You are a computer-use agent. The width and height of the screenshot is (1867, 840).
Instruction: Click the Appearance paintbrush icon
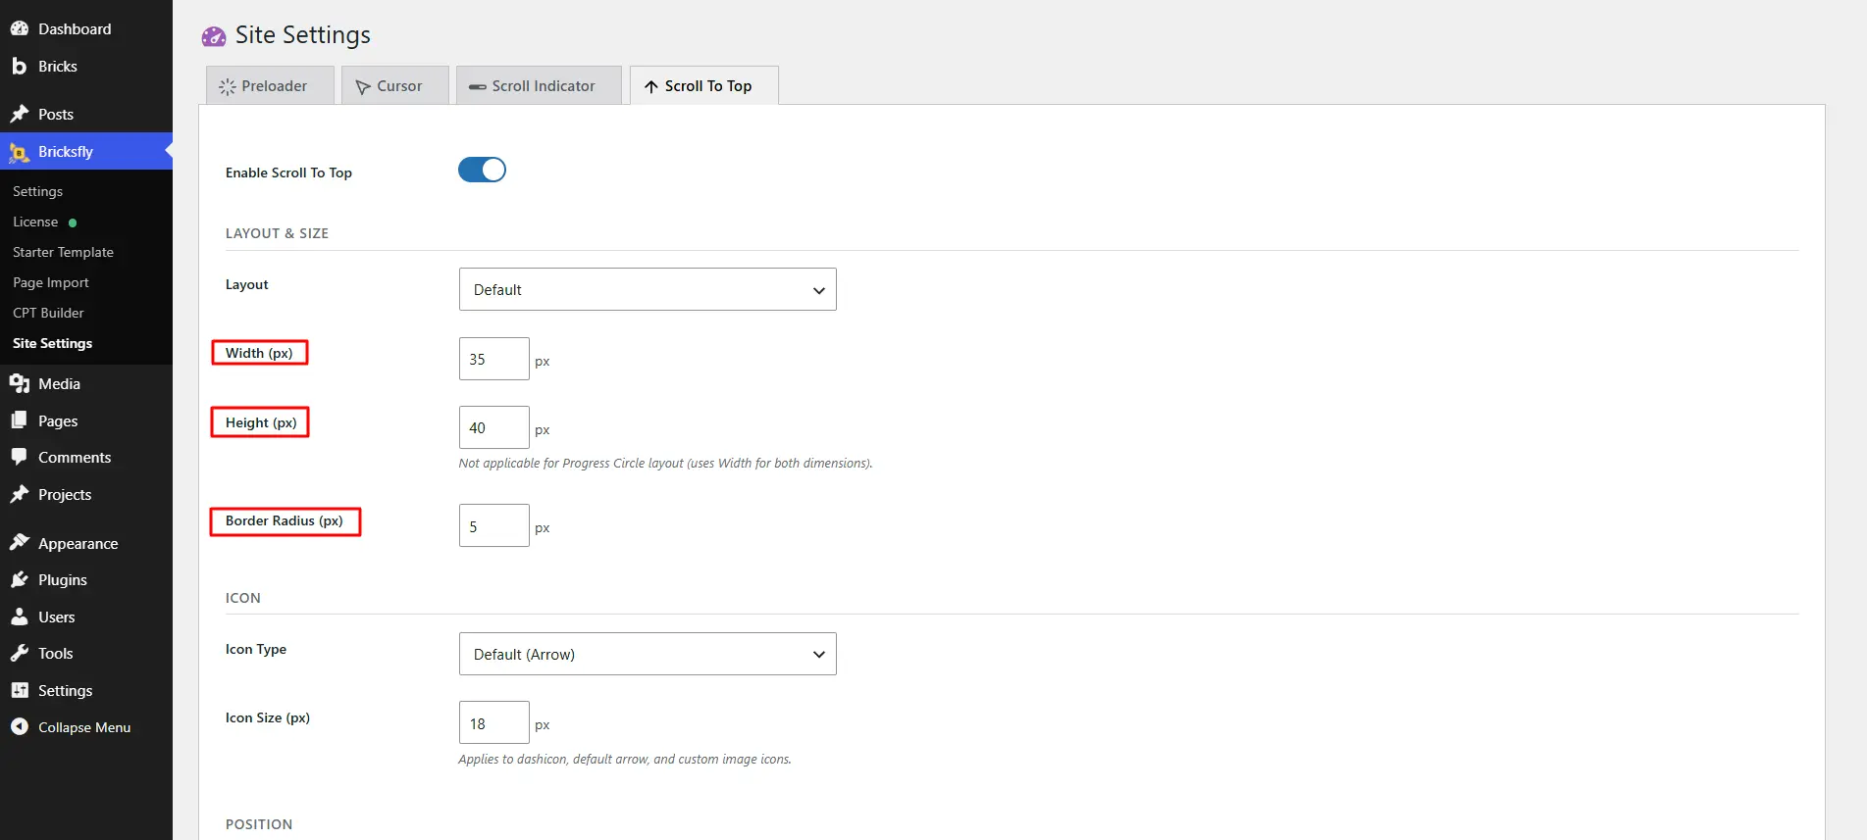[x=19, y=543]
